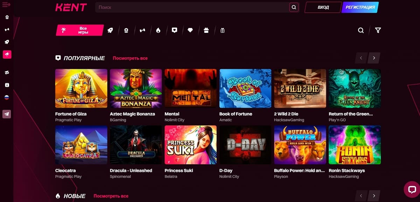Open Ronin Stackways game thumbnail
The height and width of the screenshot is (202, 420).
pyautogui.click(x=355, y=145)
